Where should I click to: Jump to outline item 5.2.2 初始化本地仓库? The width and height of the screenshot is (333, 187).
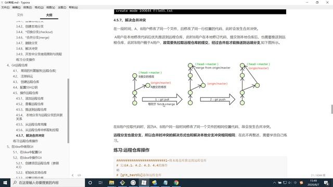click(x=31, y=172)
